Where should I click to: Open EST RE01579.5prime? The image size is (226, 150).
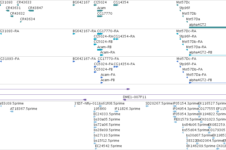187,119
